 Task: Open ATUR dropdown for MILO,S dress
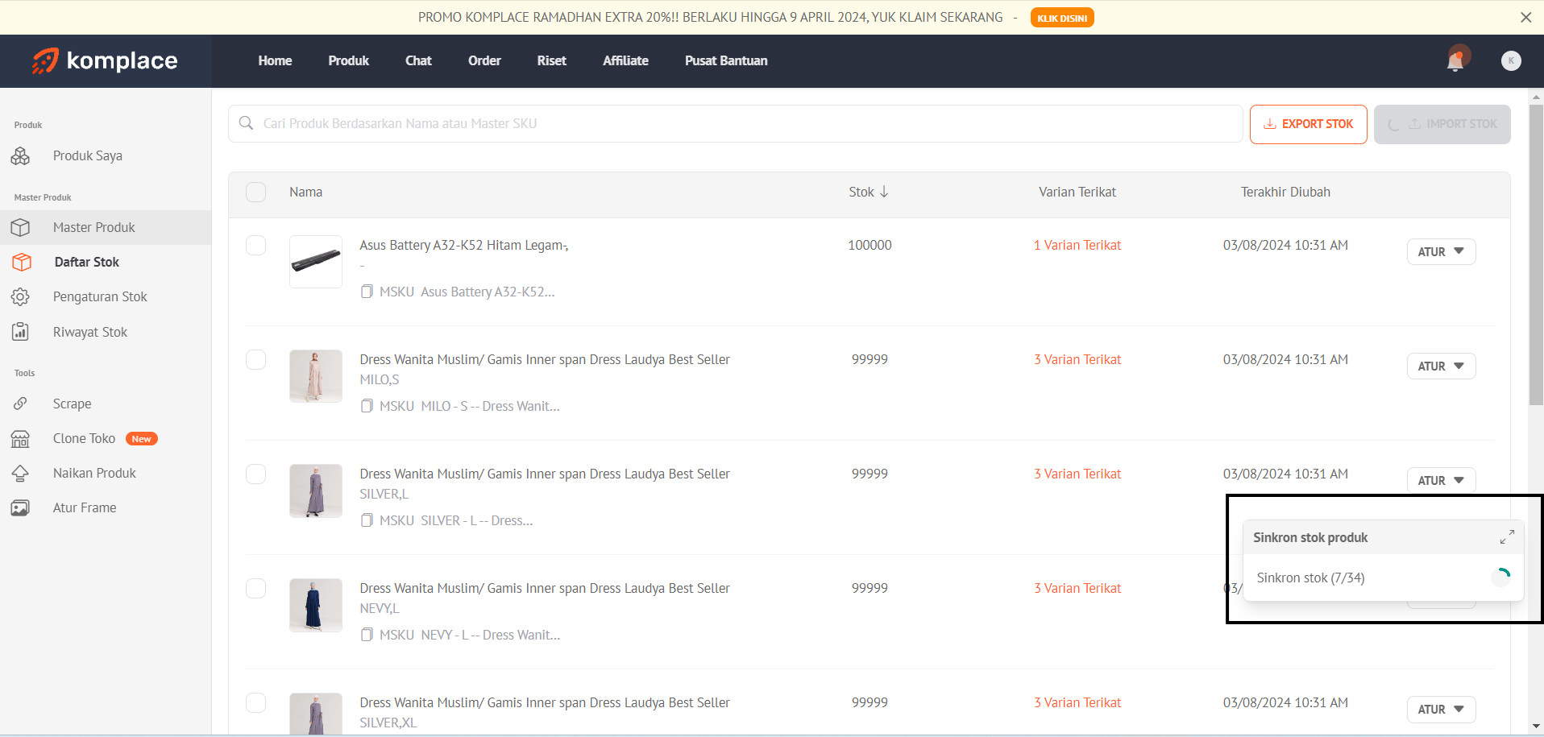point(1441,366)
